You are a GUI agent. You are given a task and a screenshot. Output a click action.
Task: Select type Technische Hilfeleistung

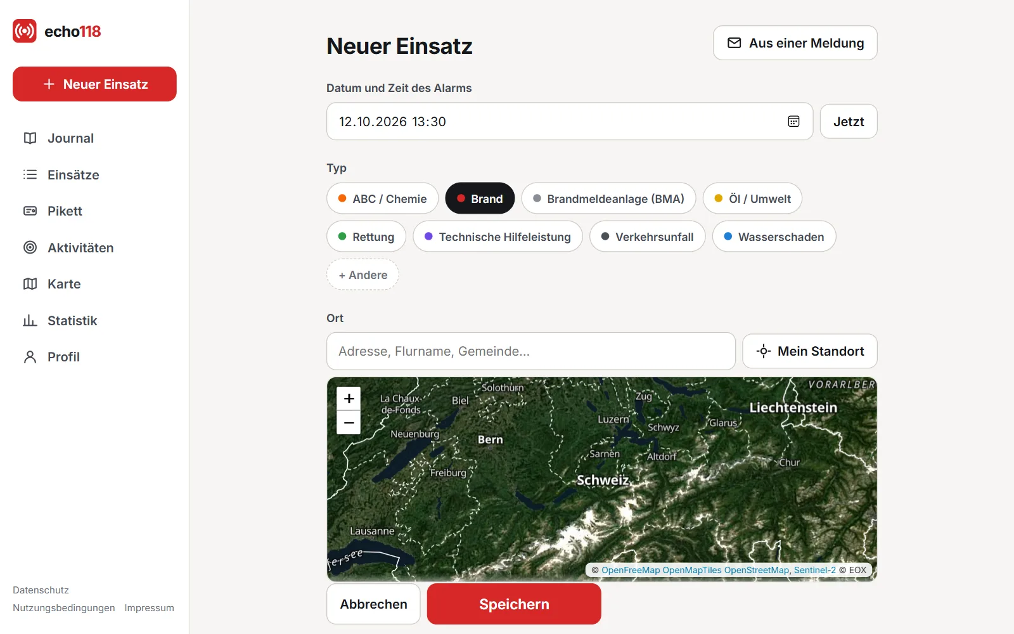pos(497,236)
